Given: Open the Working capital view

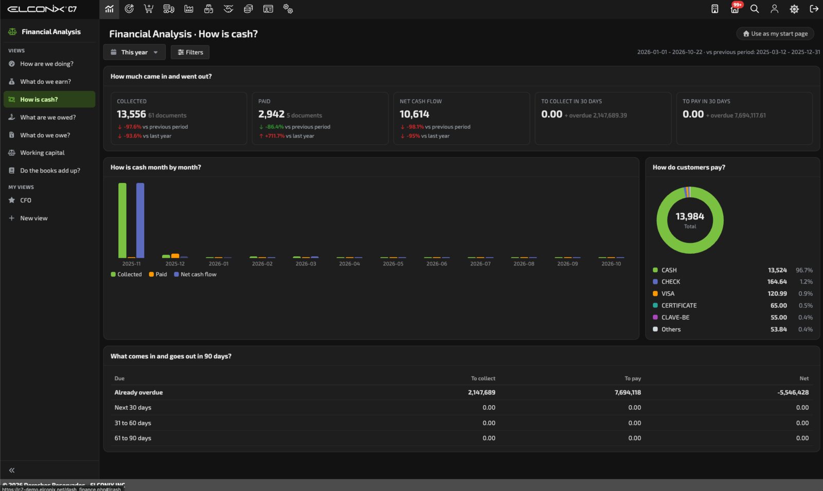Looking at the screenshot, I should pyautogui.click(x=49, y=153).
